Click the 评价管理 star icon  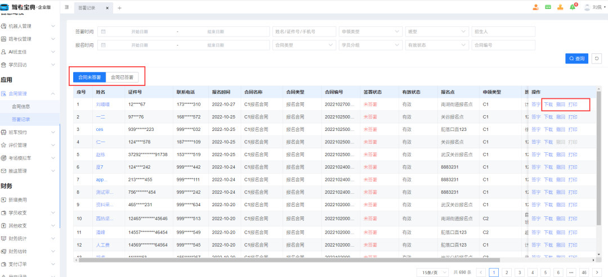click(x=4, y=145)
